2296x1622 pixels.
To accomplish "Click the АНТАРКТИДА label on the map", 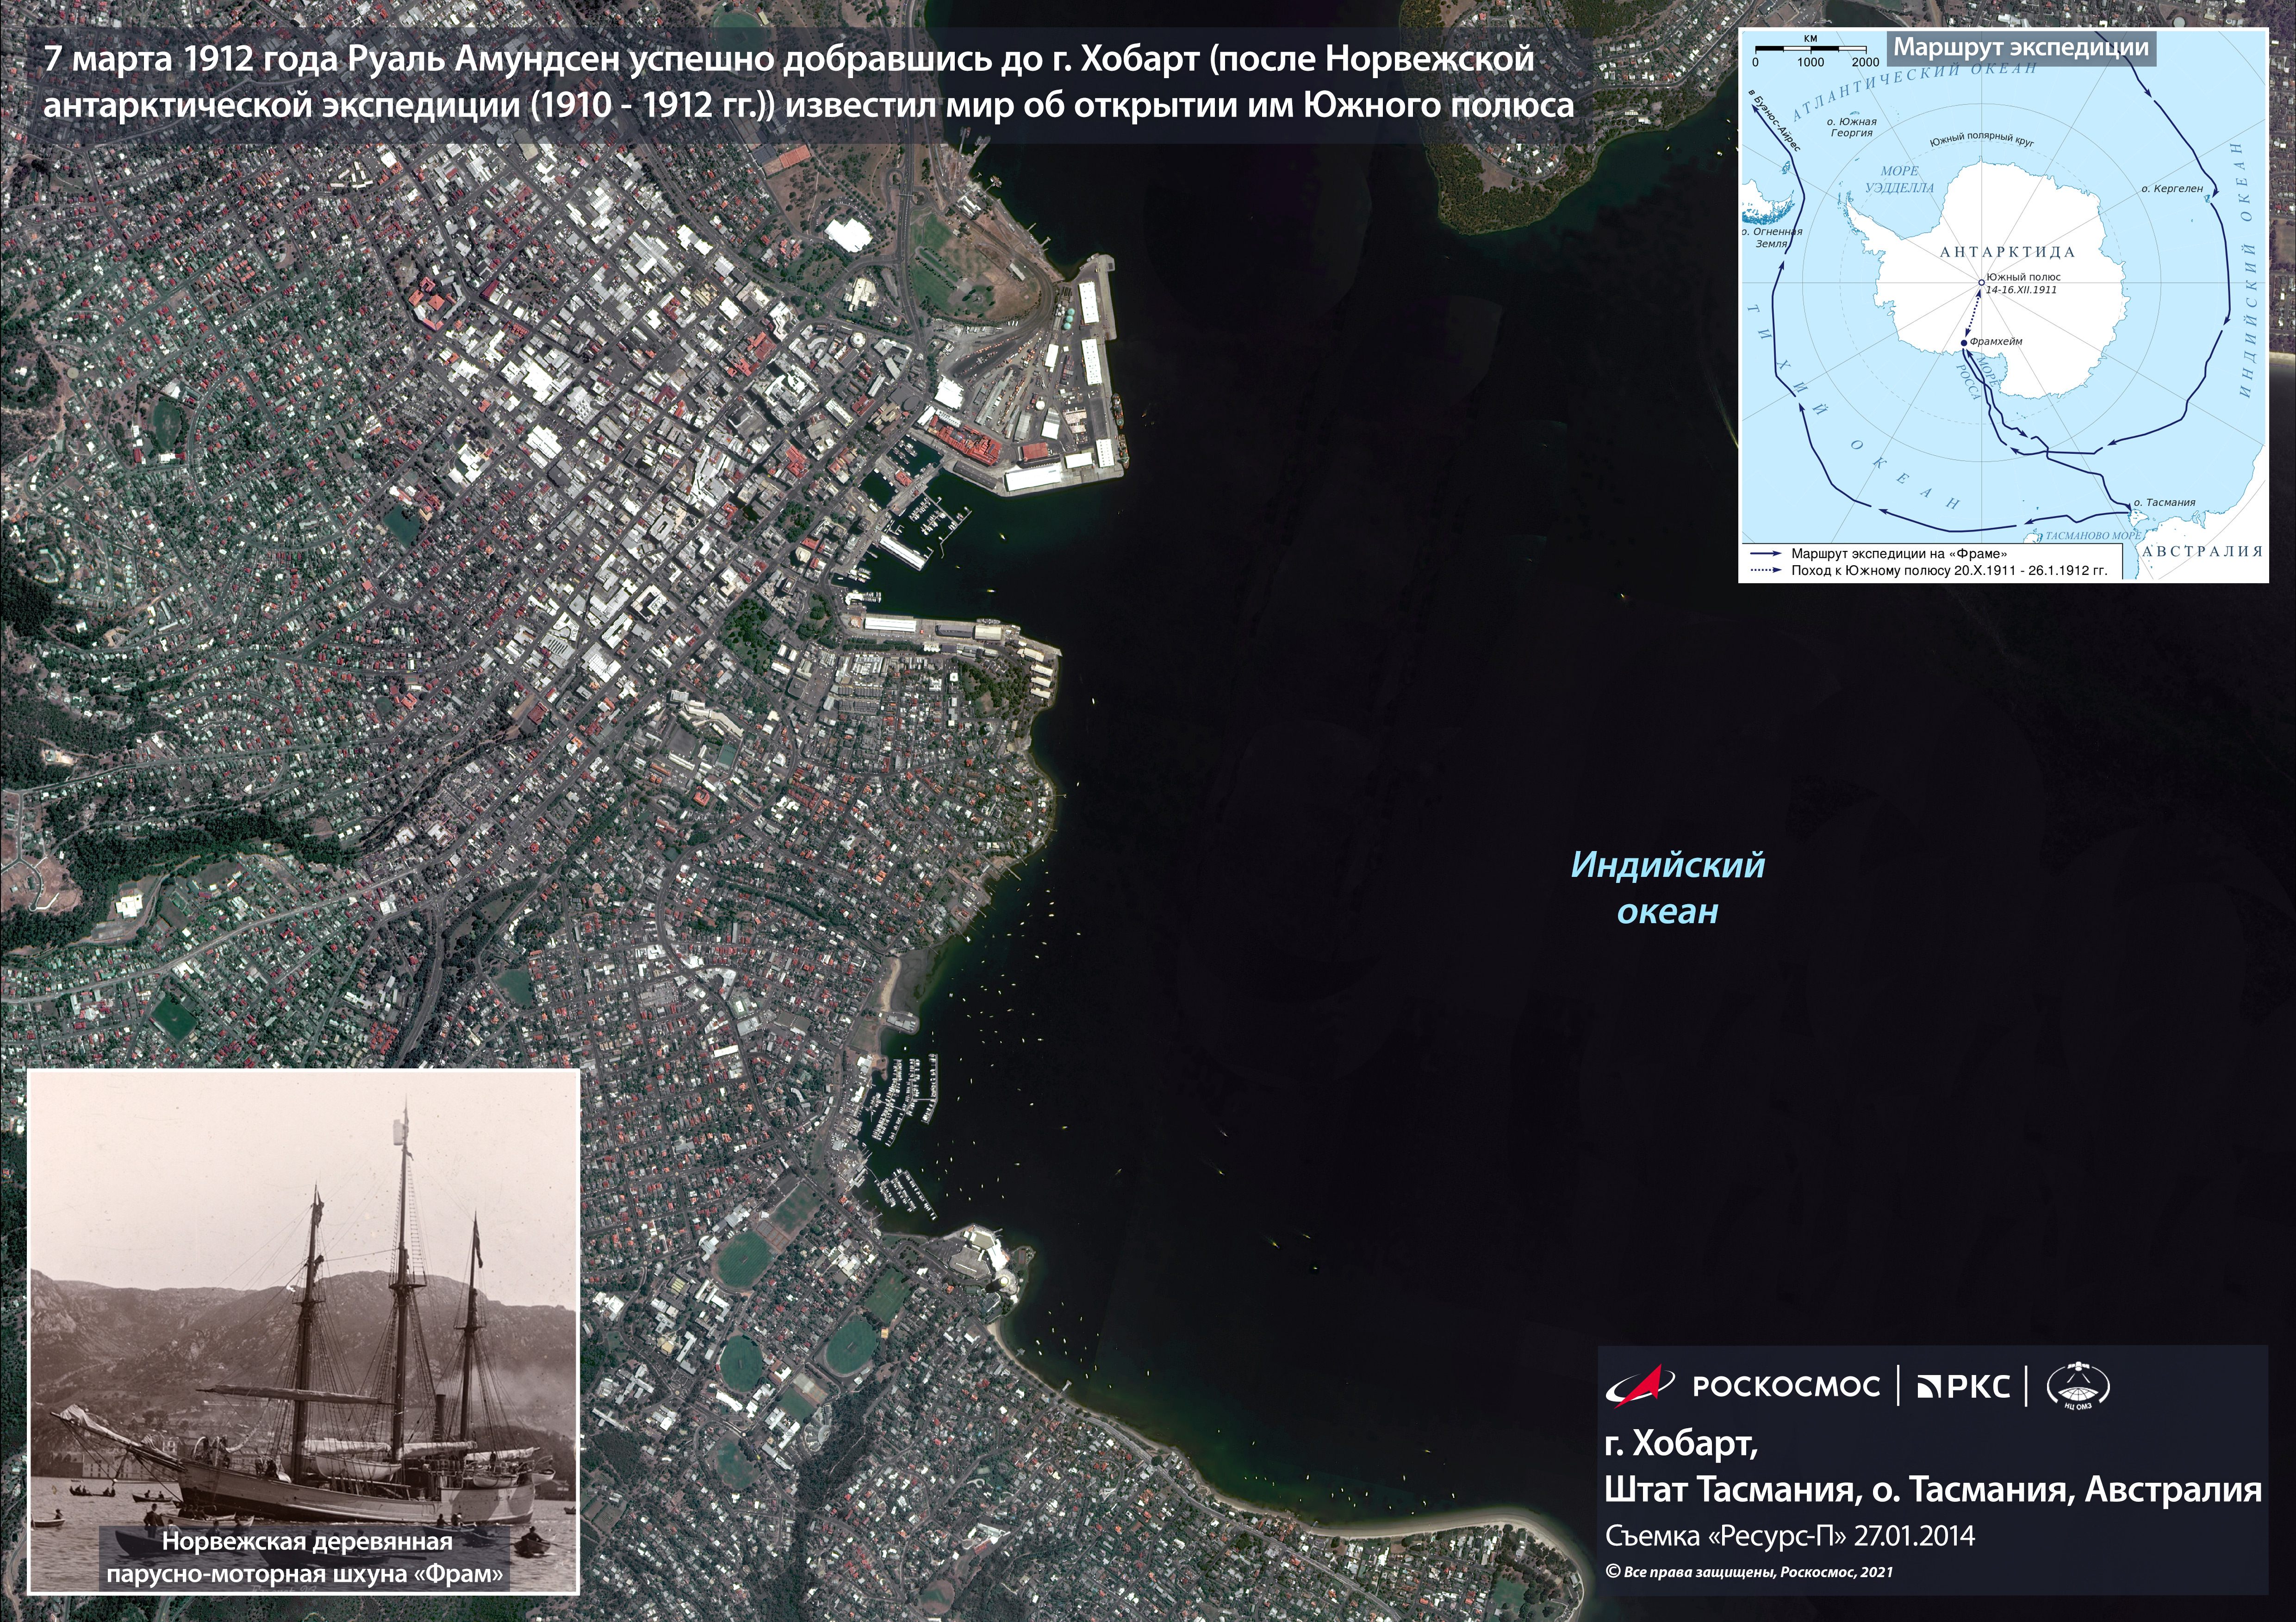I will point(2007,252).
